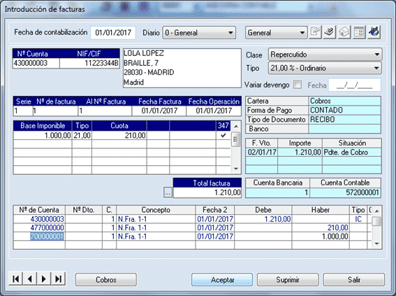
Task: Click the Haber amount 210,00
Action: 321,227
